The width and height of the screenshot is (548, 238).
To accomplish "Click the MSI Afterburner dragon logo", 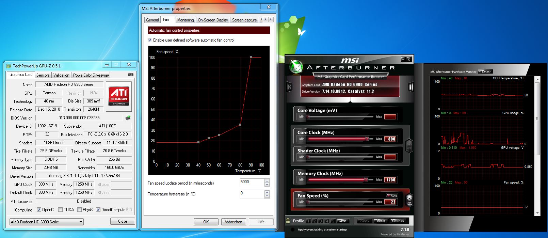I will pyautogui.click(x=296, y=66).
